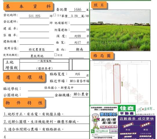
Task: Click the 土地增值稅 label cell
Action: (12, 65)
